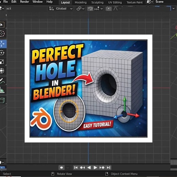Jump to previous keyframe

pos(82,167)
